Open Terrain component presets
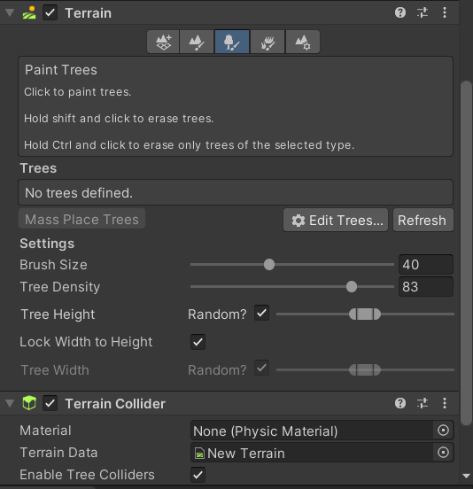 pyautogui.click(x=423, y=12)
